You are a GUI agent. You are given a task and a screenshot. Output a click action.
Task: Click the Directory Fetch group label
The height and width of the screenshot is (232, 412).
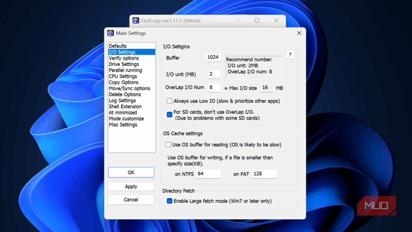178,191
